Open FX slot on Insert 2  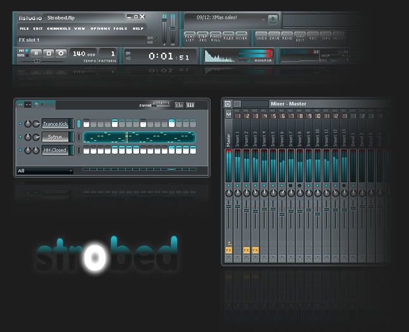click(x=246, y=250)
